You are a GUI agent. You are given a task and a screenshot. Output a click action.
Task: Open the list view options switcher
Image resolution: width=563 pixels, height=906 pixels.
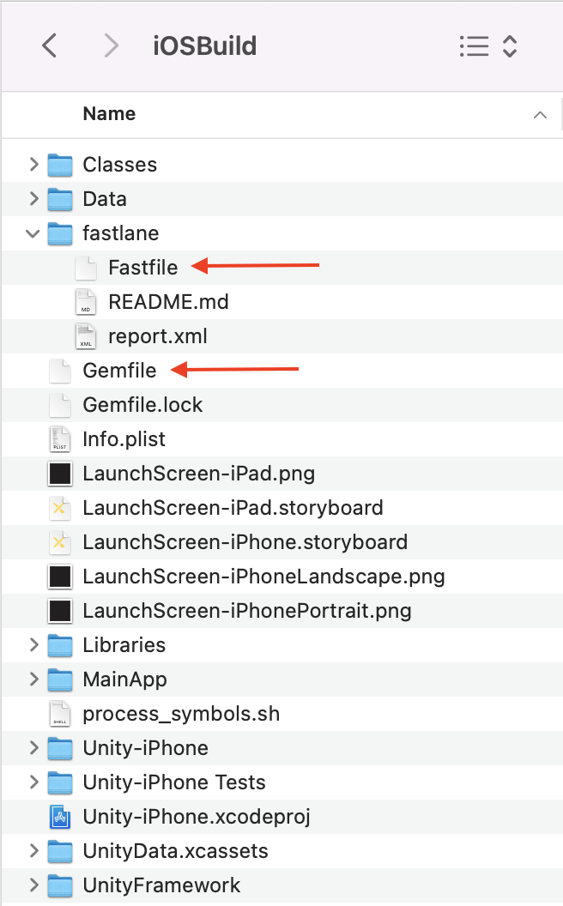[x=487, y=45]
